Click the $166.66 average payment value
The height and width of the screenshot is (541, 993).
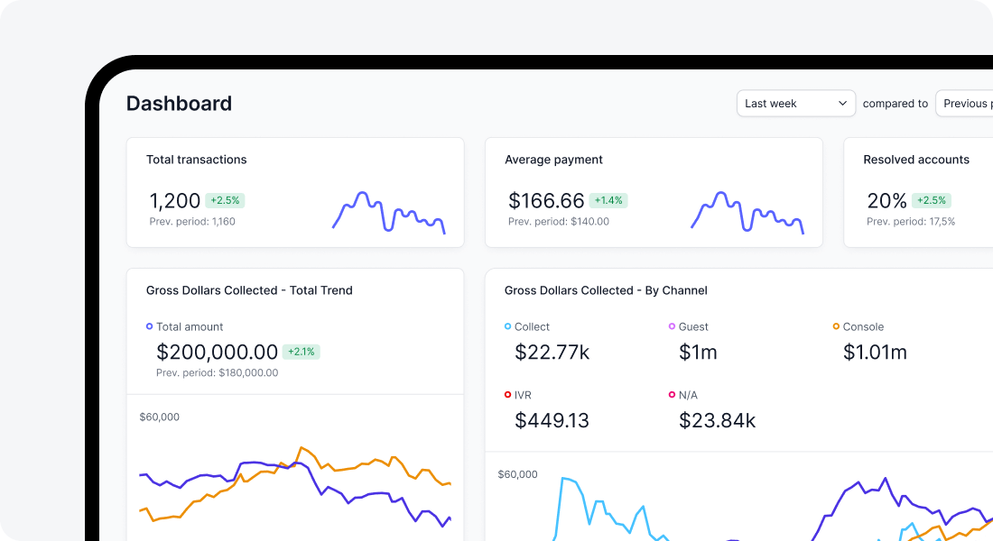[546, 200]
